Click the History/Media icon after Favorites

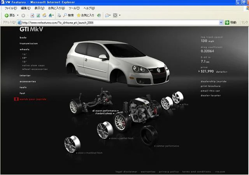pyautogui.click(x=99, y=16)
